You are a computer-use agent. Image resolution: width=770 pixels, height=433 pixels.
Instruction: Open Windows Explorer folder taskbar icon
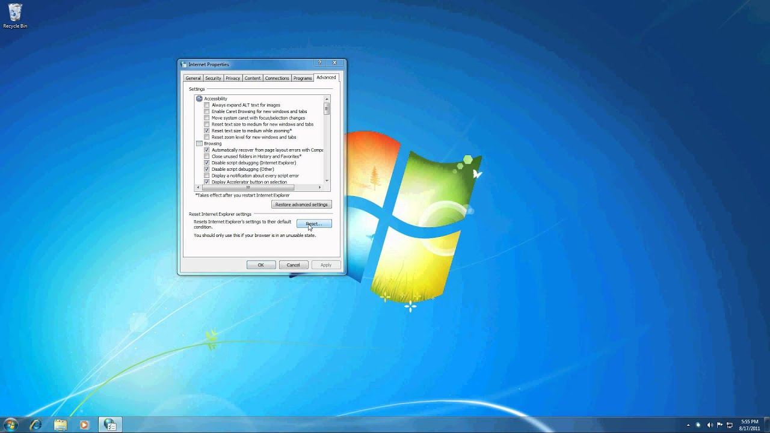click(x=60, y=425)
